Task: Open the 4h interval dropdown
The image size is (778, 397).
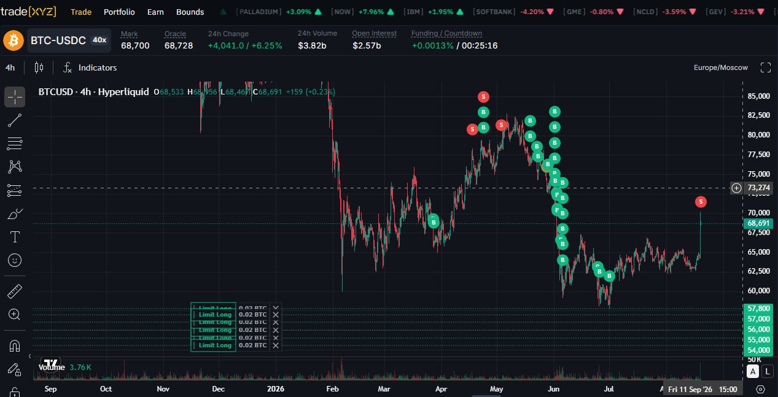Action: pyautogui.click(x=10, y=67)
